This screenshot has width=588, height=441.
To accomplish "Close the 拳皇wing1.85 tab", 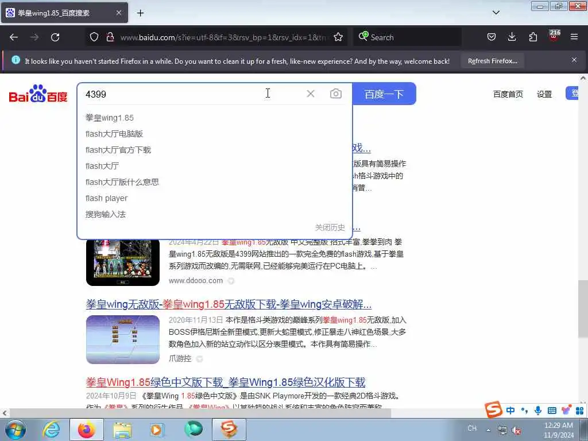I will 118,13.
